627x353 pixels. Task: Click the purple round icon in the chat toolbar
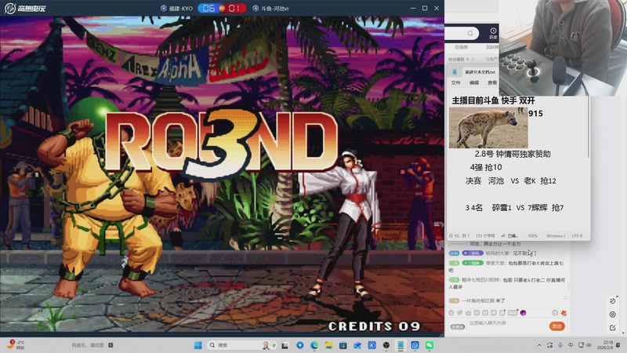pos(523,312)
